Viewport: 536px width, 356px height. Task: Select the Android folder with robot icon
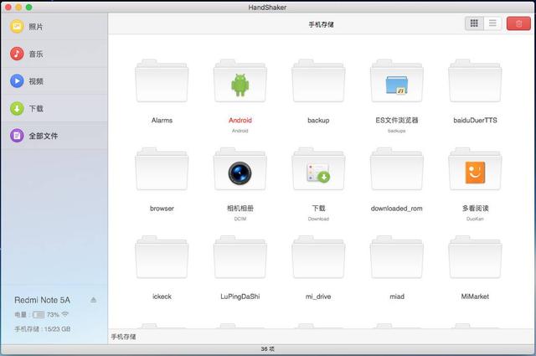[240, 81]
